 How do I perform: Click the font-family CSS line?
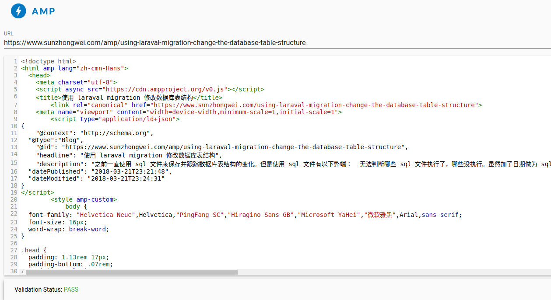(245, 215)
